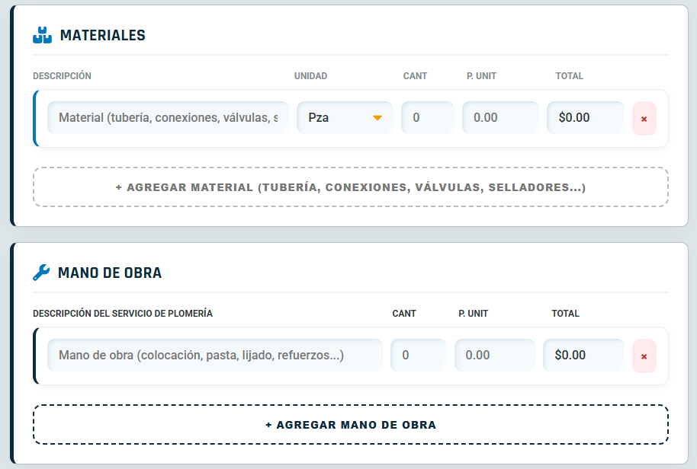Click the MATERIALES section heading

(102, 35)
